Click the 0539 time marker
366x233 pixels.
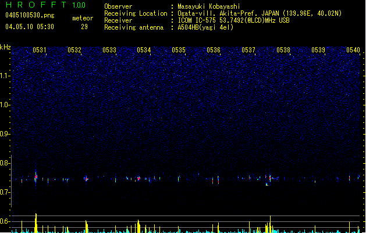(x=318, y=50)
